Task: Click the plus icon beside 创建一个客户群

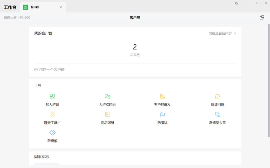Action: (x=36, y=70)
